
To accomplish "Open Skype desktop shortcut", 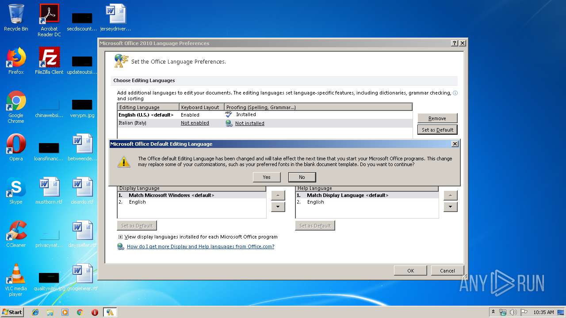I will [x=16, y=191].
